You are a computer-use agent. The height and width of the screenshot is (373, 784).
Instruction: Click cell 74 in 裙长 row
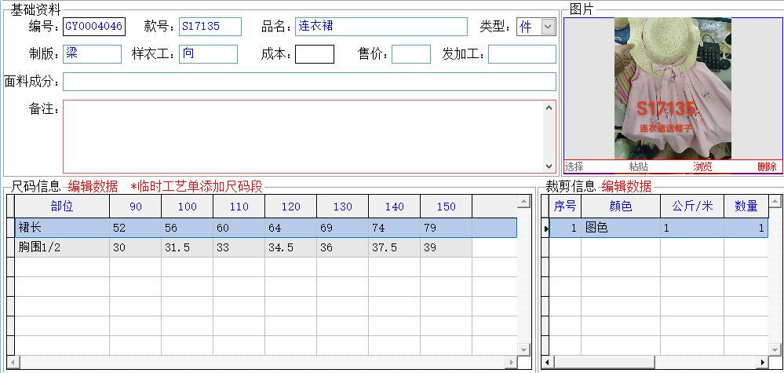click(395, 228)
